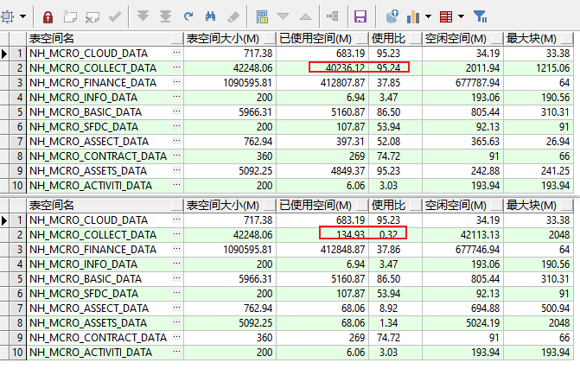
Task: Expand the dropdown arrow next to bar chart icon
Action: pyautogui.click(x=429, y=16)
